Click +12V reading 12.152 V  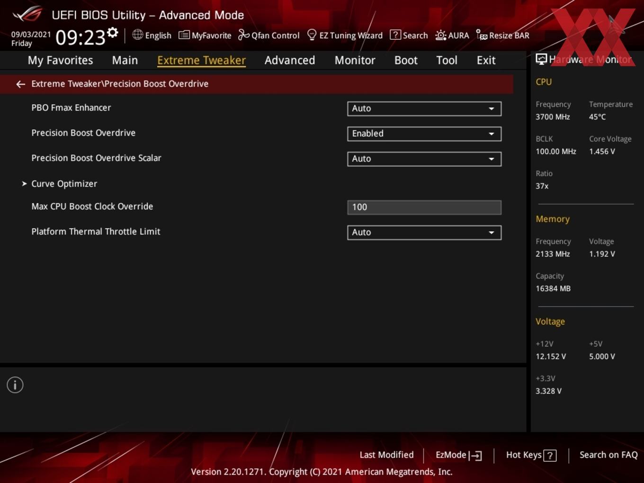point(551,357)
